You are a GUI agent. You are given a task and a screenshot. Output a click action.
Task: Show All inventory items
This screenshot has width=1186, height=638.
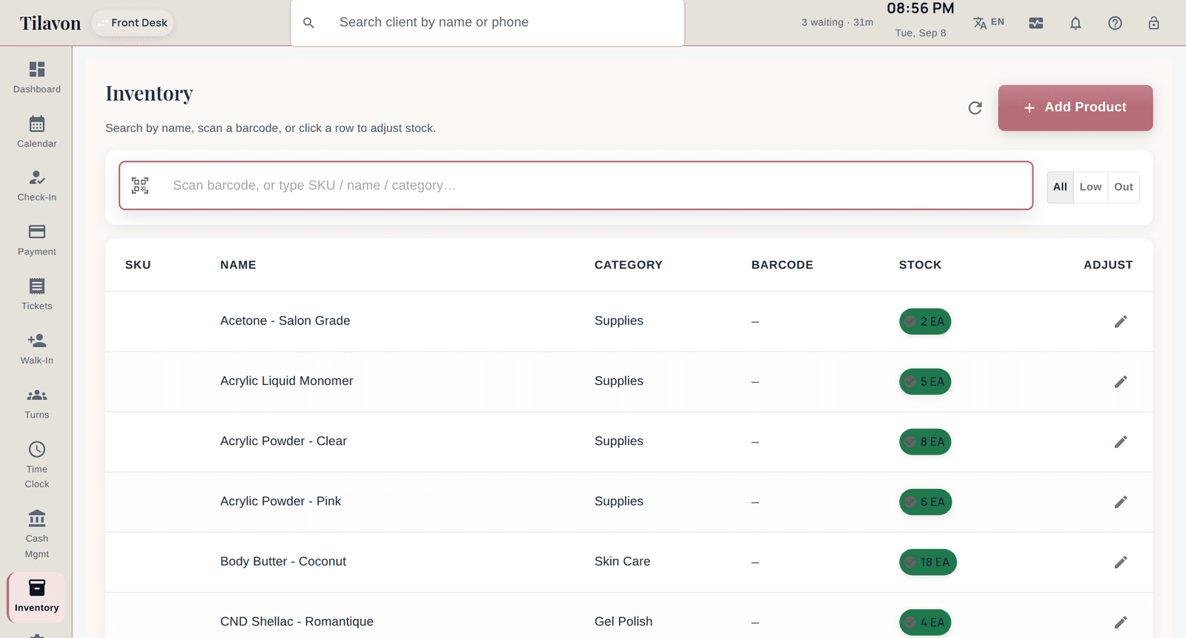[x=1060, y=187]
